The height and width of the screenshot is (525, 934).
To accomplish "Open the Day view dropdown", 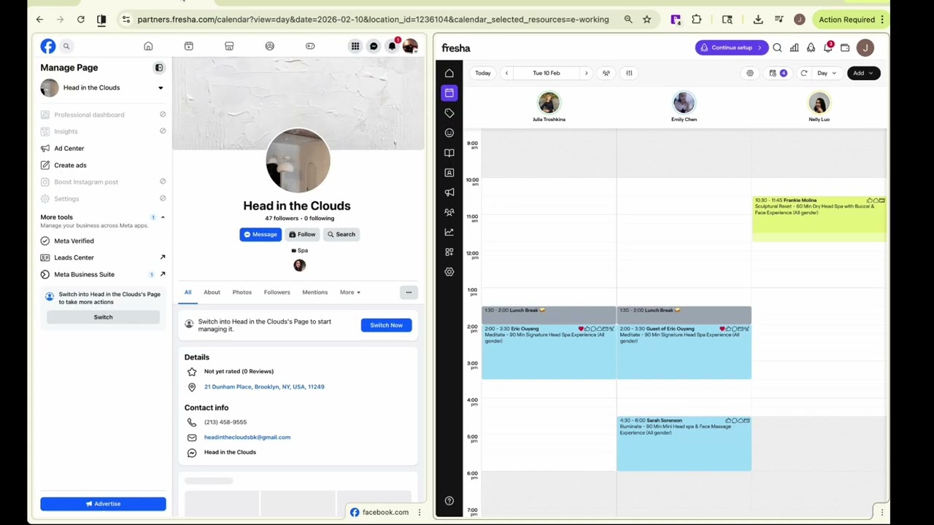I will coord(827,73).
